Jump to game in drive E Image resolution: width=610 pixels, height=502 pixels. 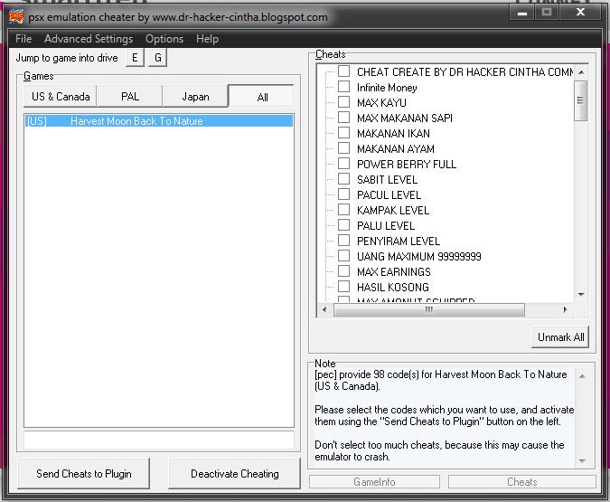click(135, 58)
